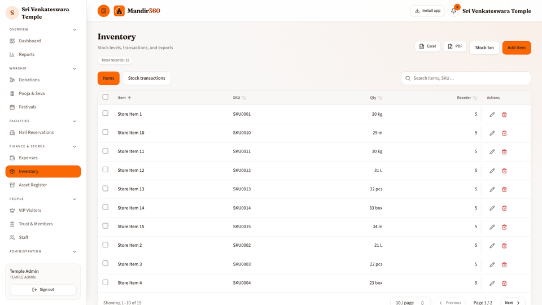Check the box for Store Item 12
Image resolution: width=542 pixels, height=305 pixels.
coord(106,169)
